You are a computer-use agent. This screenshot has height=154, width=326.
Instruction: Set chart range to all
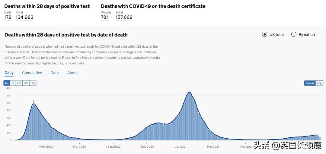[x=7, y=83]
